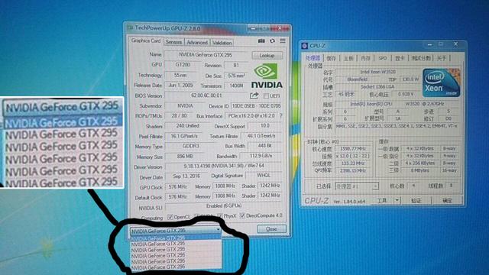Image resolution: width=489 pixels, height=275 pixels.
Task: Click the MMX, SSE instruction set field
Action: point(397,126)
